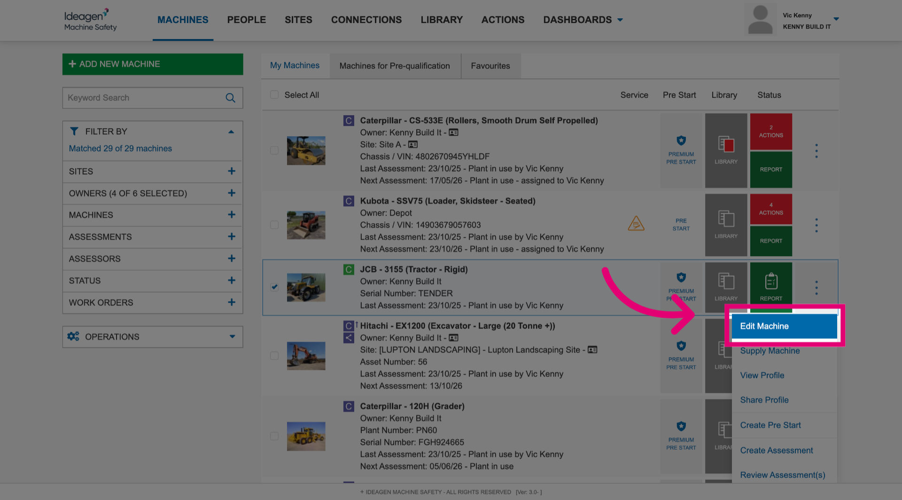902x500 pixels.
Task: Select Hitachi EX1200 row checkbox
Action: (274, 356)
